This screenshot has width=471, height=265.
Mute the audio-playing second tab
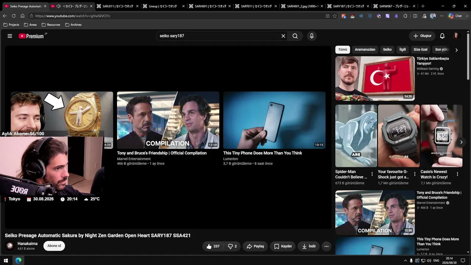(59, 6)
